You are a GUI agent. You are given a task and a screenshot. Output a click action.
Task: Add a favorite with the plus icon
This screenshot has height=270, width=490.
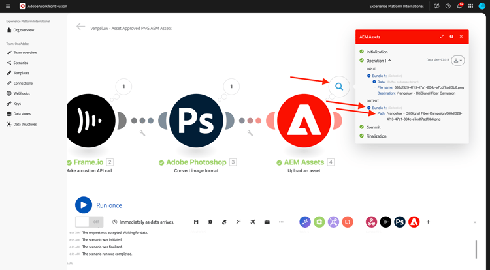click(428, 222)
